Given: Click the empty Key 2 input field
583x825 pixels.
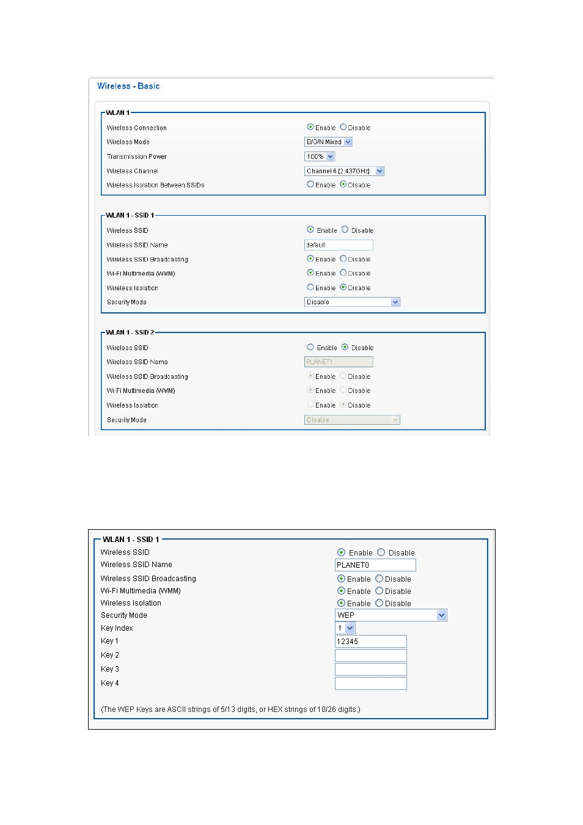Looking at the screenshot, I should 371,656.
